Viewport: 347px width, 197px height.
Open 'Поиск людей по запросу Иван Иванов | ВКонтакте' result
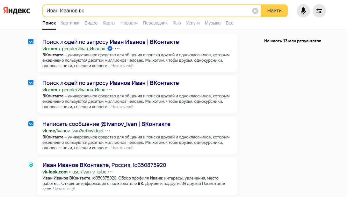point(111,42)
